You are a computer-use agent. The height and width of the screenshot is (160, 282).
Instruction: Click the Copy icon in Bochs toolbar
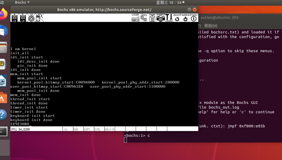(x=144, y=18)
